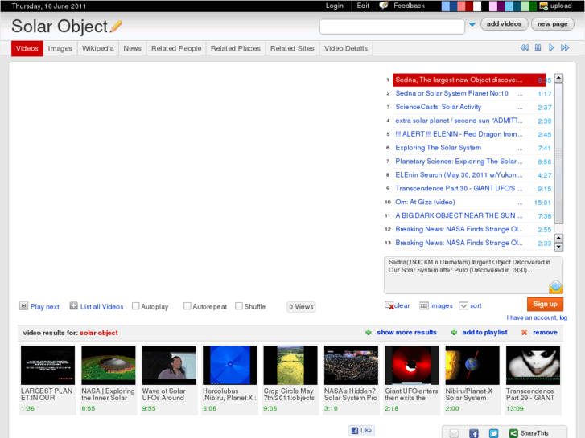Click the 0 Views button
Viewport: 585px width, 438px height.
(301, 307)
